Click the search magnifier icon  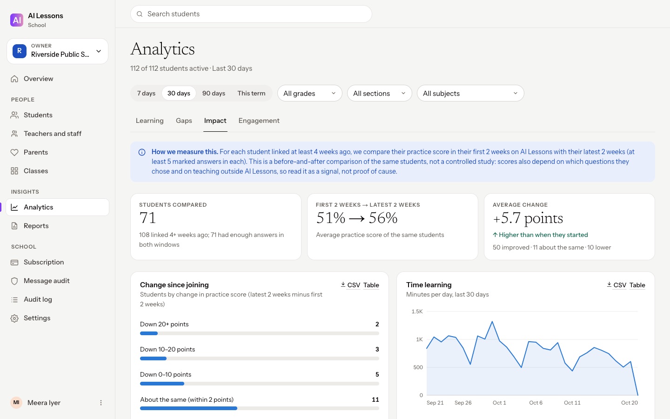(x=140, y=14)
